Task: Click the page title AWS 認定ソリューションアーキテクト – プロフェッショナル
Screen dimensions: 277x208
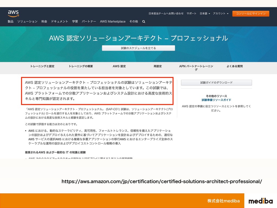Action: (x=138, y=38)
